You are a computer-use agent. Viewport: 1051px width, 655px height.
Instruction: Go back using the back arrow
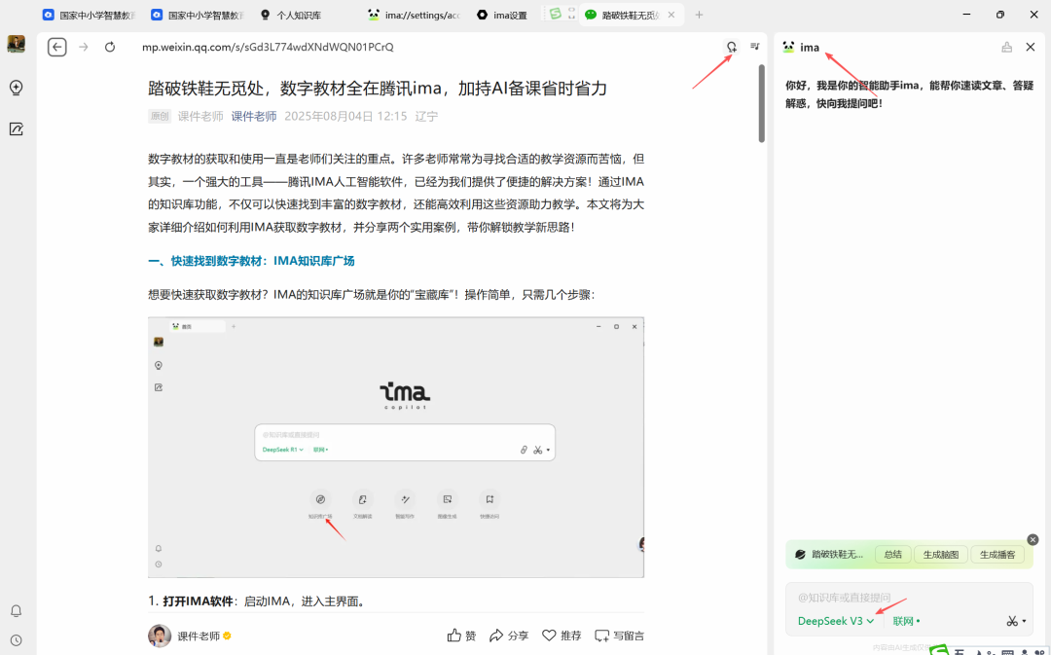click(56, 47)
